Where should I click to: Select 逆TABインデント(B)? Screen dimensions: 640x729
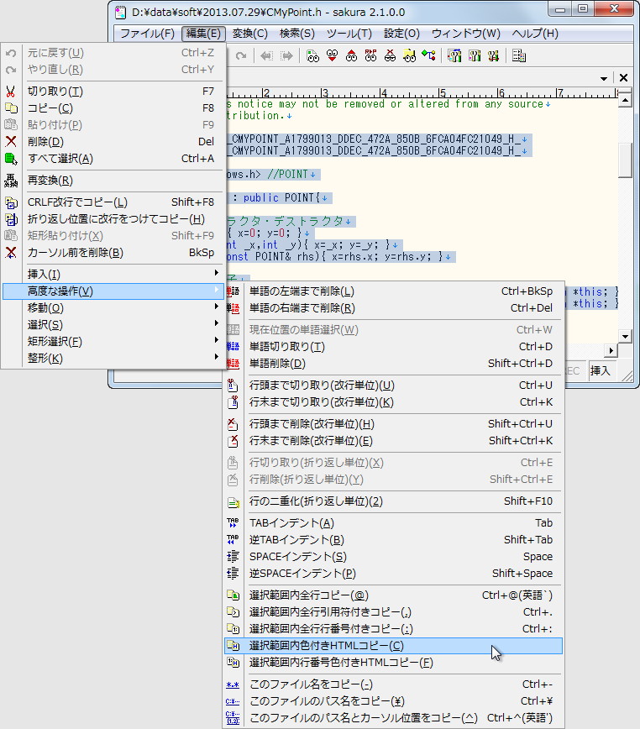pyautogui.click(x=393, y=539)
